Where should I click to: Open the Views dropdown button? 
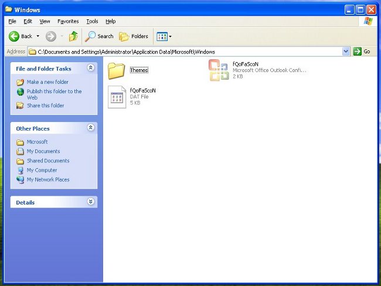pos(164,36)
